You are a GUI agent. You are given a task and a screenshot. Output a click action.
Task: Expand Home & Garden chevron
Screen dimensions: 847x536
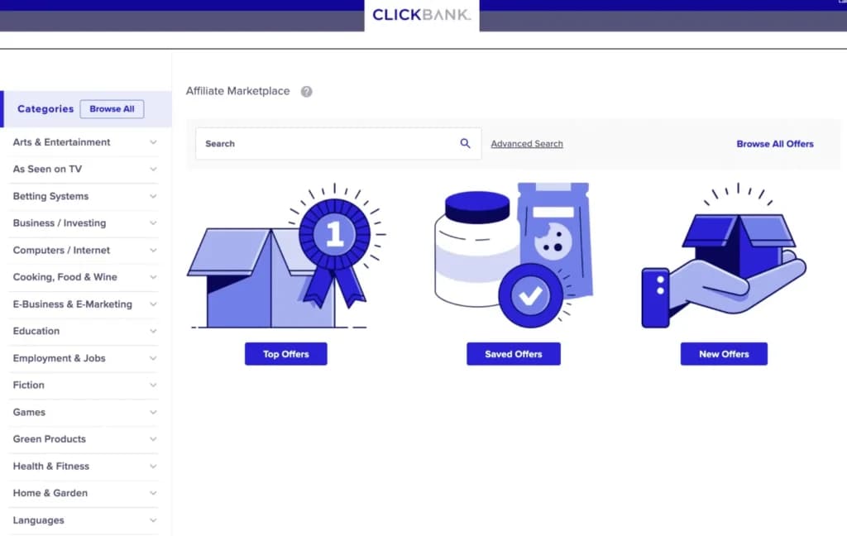pyautogui.click(x=153, y=493)
